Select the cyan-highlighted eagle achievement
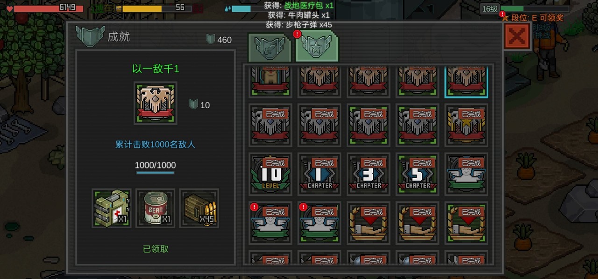Screen dimensions: 598x279 (467, 81)
